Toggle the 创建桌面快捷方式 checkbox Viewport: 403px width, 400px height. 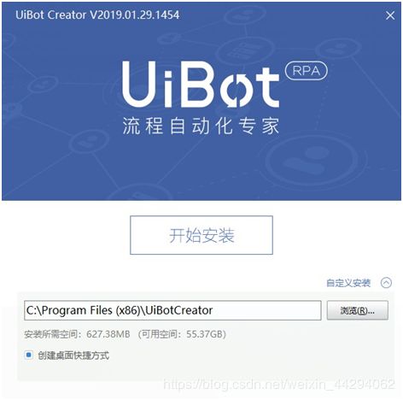[29, 355]
